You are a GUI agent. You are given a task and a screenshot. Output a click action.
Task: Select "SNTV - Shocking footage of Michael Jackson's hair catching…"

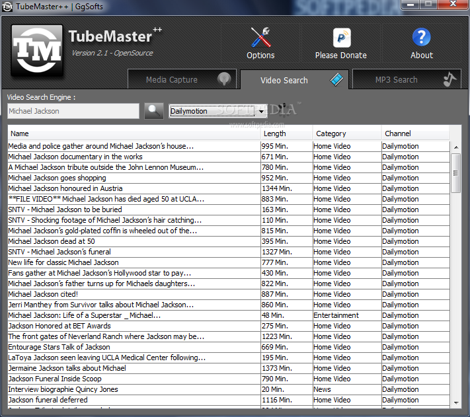[x=229, y=220]
